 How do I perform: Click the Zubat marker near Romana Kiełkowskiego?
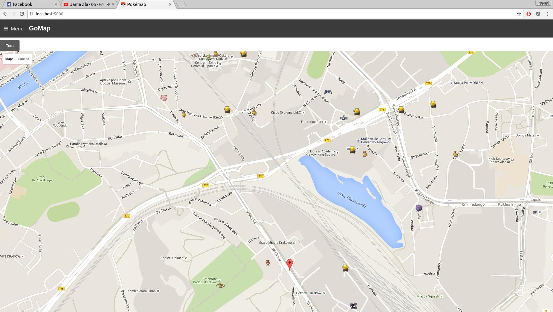(x=328, y=92)
